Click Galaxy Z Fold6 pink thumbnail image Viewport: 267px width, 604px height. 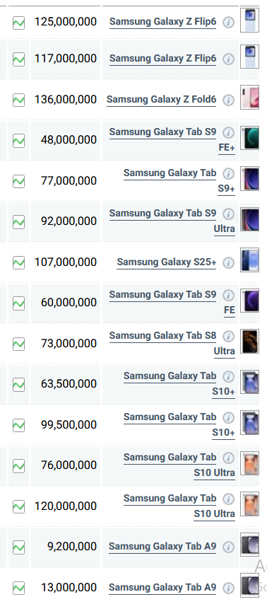tap(249, 98)
